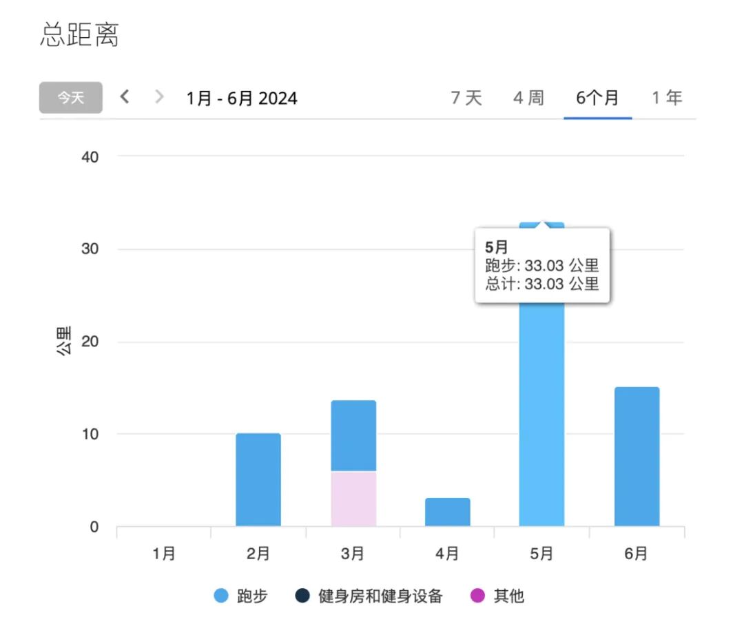The image size is (744, 626).
Task: Click the magenta 其他 legend dot
Action: [477, 596]
